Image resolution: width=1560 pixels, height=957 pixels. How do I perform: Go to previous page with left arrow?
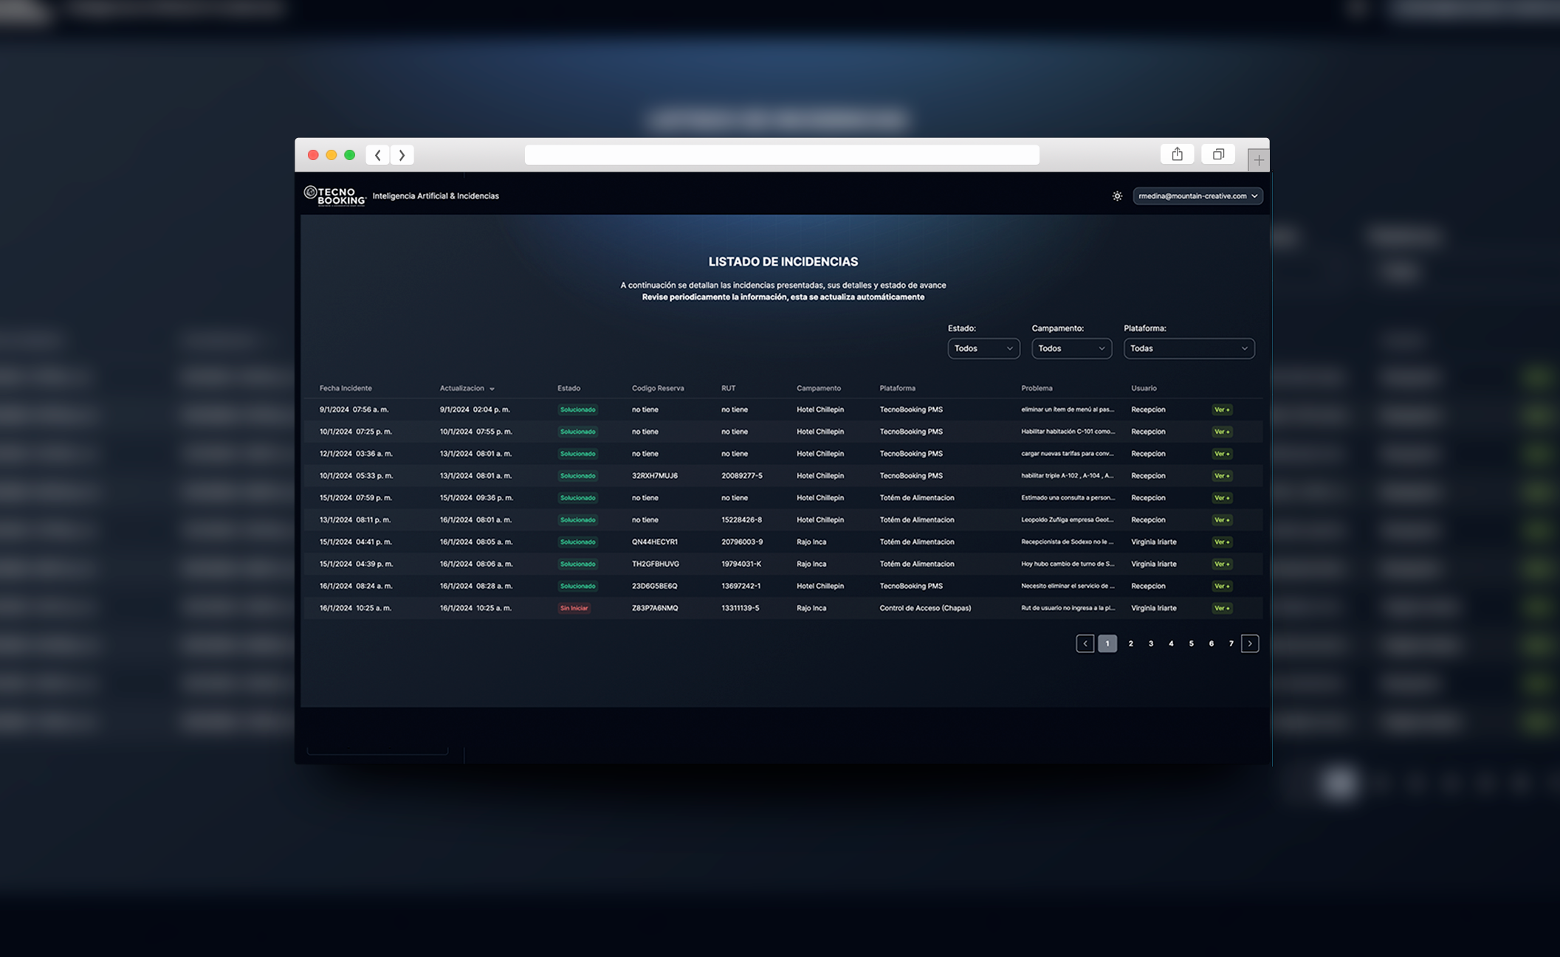pyautogui.click(x=1085, y=643)
